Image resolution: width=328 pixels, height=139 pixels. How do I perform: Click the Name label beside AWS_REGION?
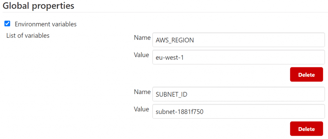pos(142,38)
